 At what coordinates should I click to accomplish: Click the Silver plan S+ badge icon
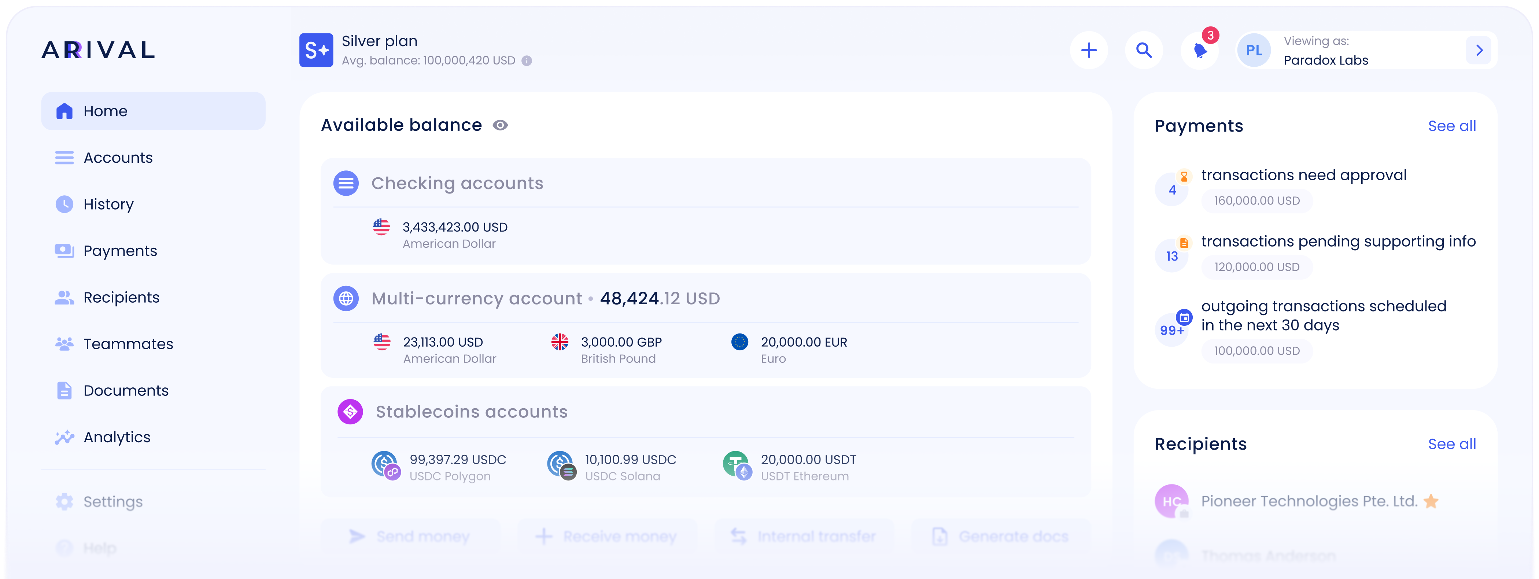click(x=316, y=50)
